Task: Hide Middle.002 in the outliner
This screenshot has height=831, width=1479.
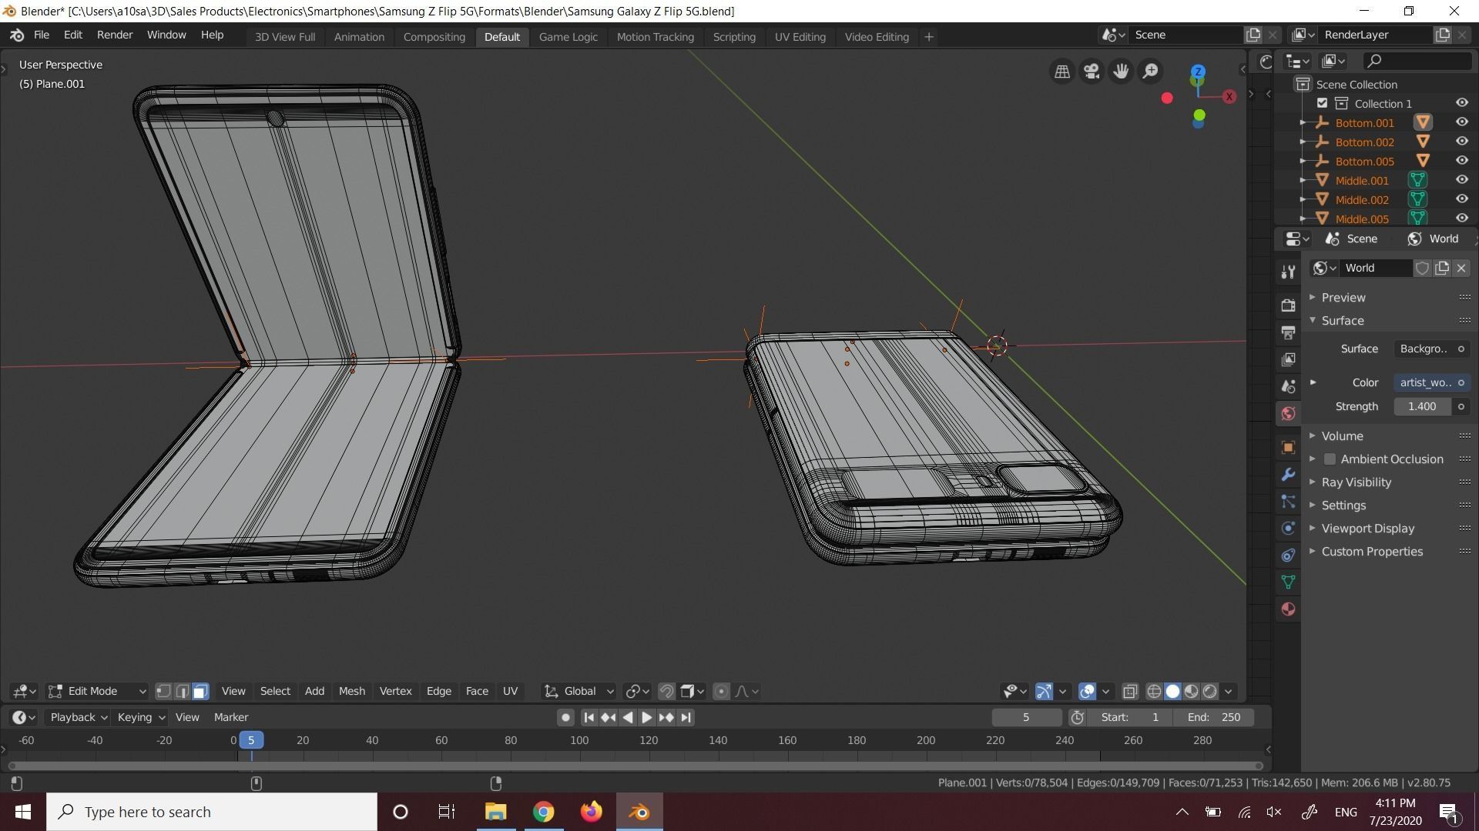Action: pos(1461,199)
